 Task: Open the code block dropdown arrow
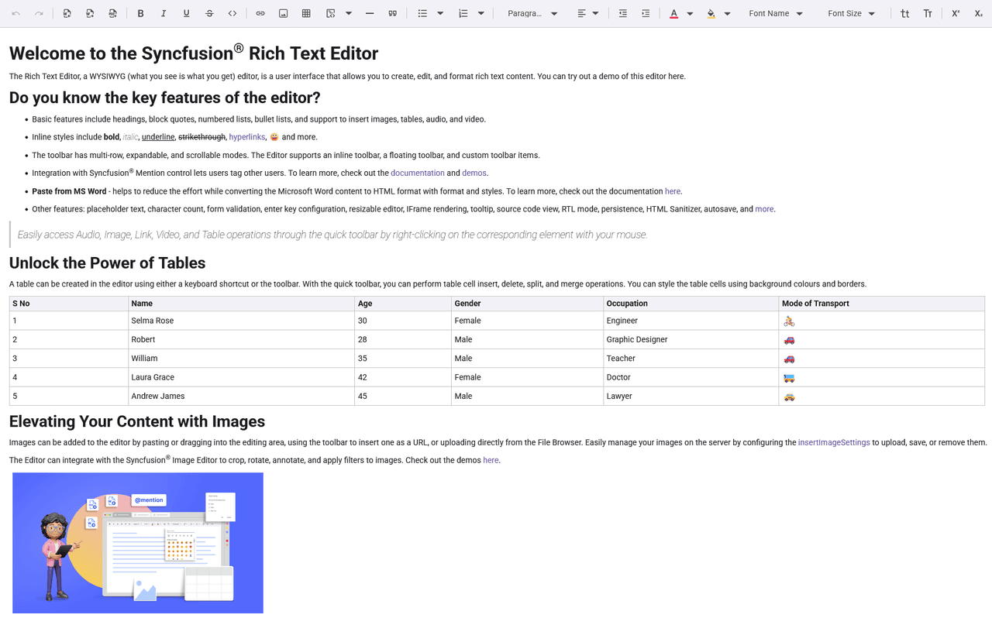349,13
